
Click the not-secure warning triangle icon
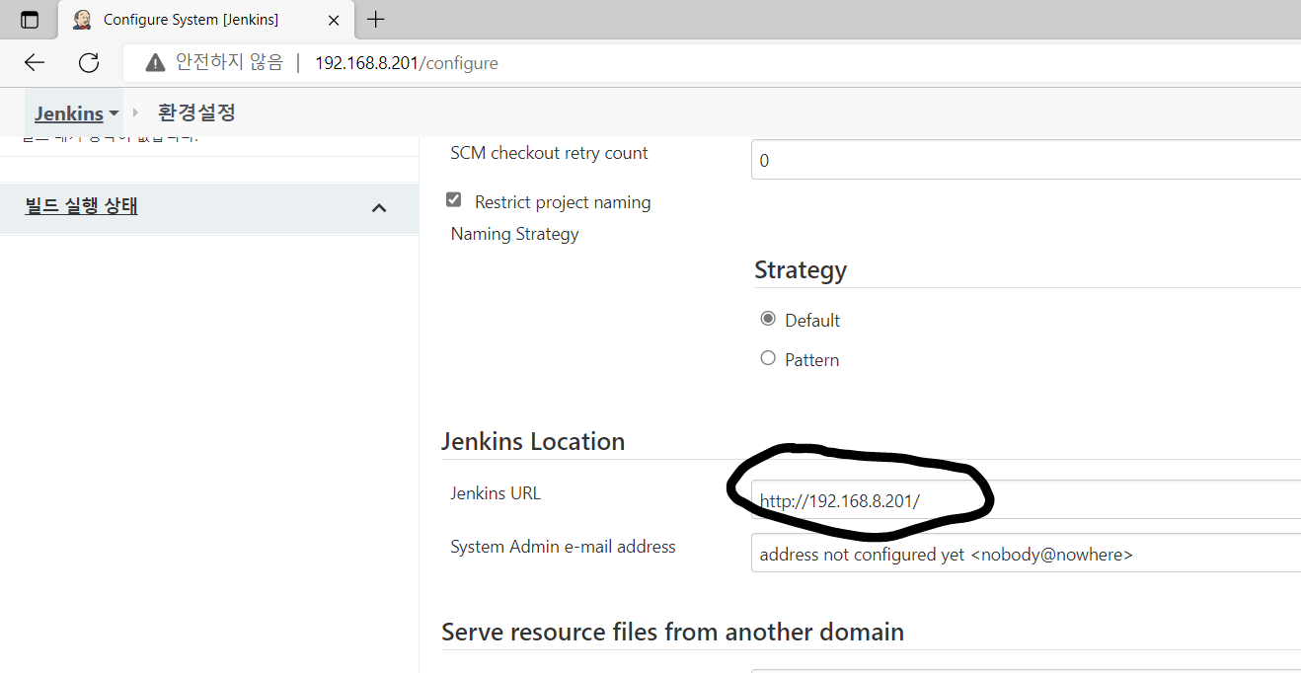click(x=155, y=63)
